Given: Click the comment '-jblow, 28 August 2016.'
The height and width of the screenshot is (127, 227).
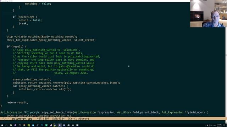Looking at the screenshot, I should pyautogui.click(x=70, y=73).
